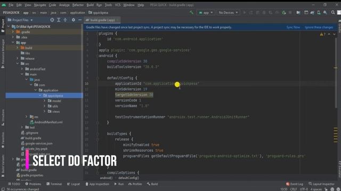Click the UTF-8 encoding in status bar
341x191 pixels.
click(304, 189)
